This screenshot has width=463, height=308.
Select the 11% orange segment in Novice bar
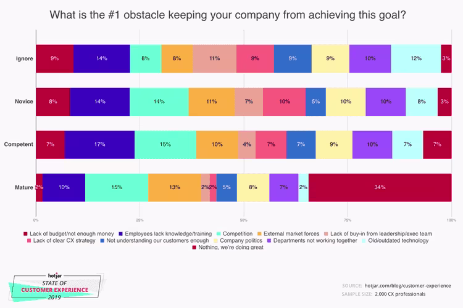[x=212, y=102]
